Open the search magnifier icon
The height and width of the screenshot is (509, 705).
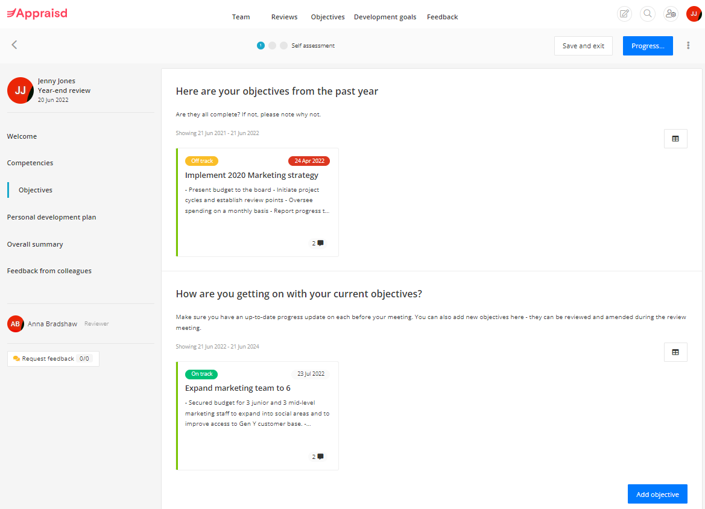(648, 13)
